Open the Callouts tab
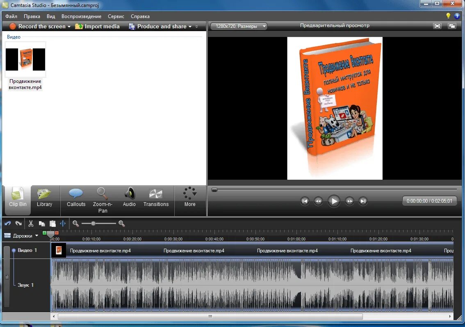This screenshot has height=327, width=465. pyautogui.click(x=76, y=198)
